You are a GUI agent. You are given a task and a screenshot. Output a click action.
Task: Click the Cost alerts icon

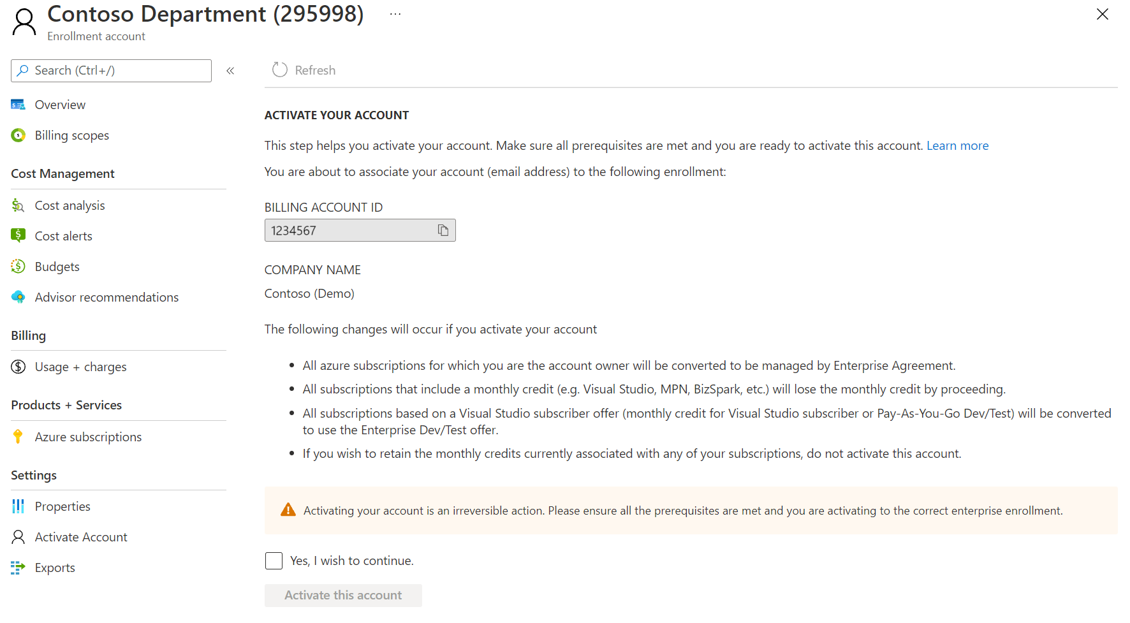[x=18, y=235]
